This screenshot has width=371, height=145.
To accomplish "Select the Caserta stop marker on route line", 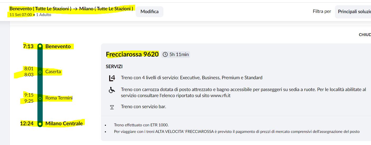I will pyautogui.click(x=40, y=72).
